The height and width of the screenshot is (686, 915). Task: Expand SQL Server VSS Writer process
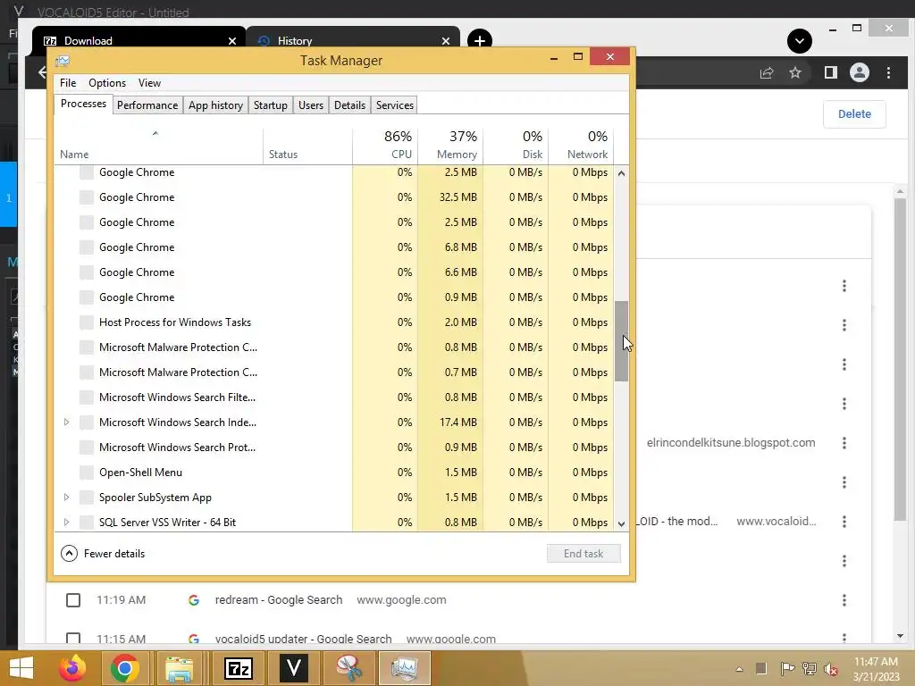[x=66, y=522]
